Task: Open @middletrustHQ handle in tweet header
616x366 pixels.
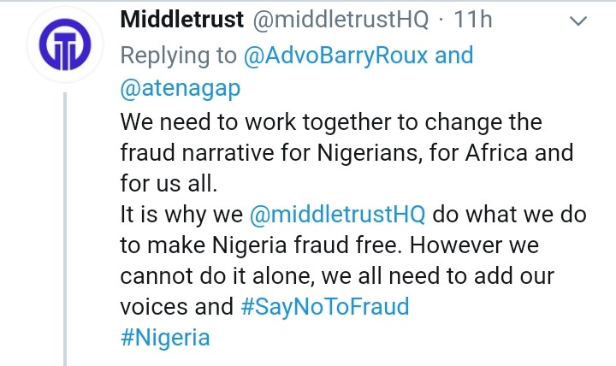Action: [x=341, y=20]
